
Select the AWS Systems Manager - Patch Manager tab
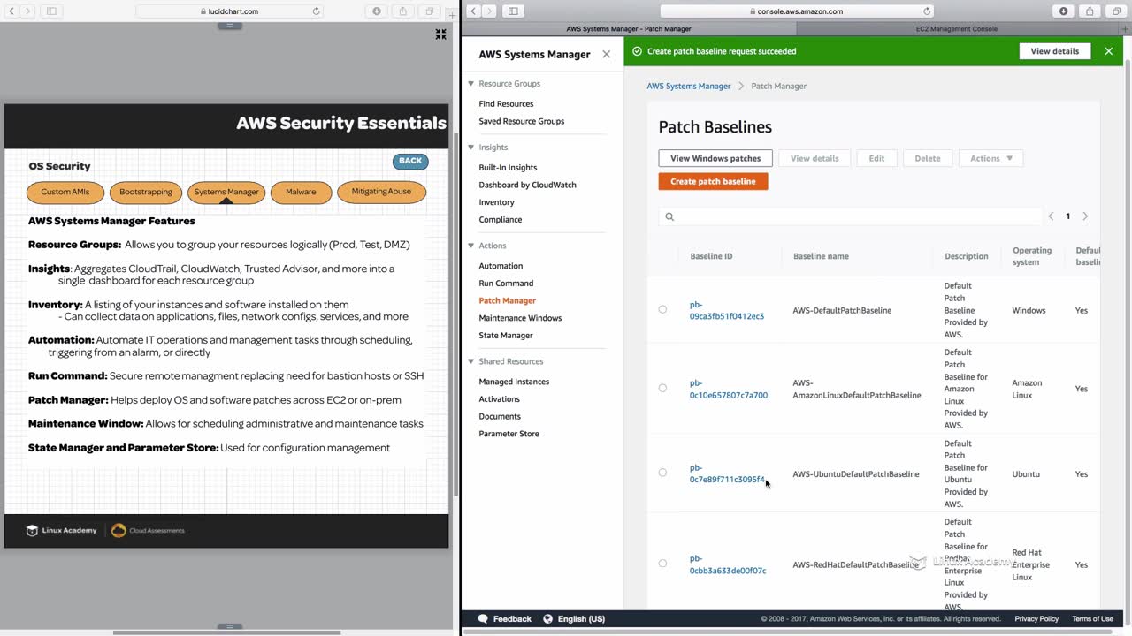point(629,29)
